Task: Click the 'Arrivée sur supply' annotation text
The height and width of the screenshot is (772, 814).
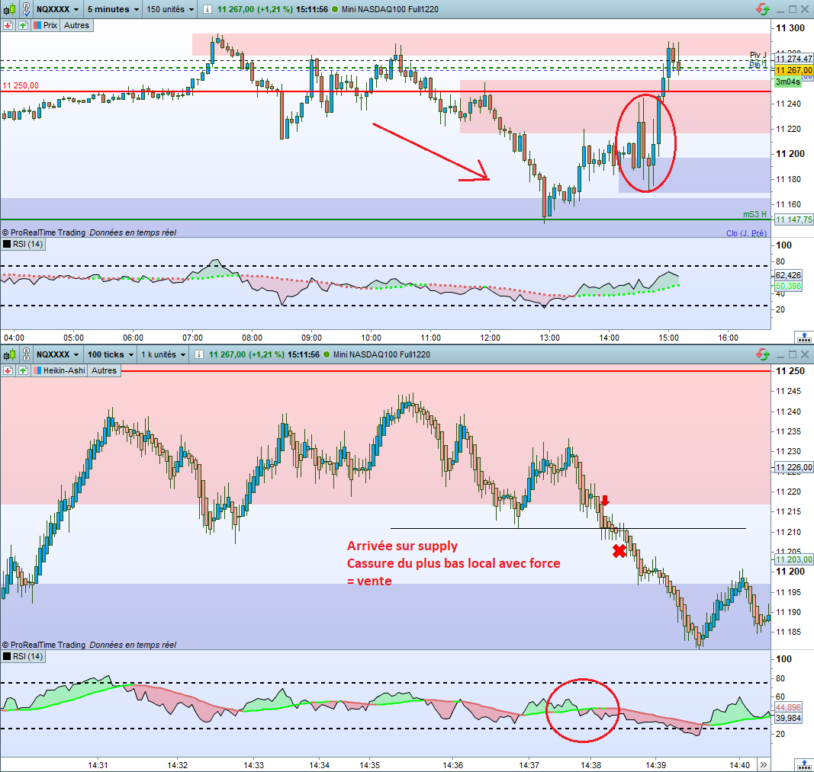Action: click(402, 546)
